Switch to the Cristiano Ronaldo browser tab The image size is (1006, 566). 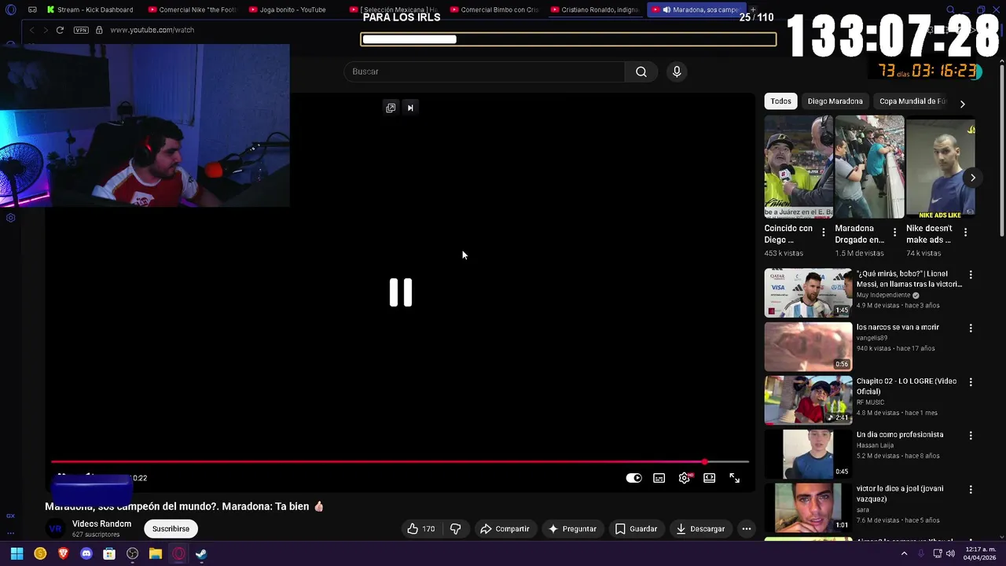(593, 9)
